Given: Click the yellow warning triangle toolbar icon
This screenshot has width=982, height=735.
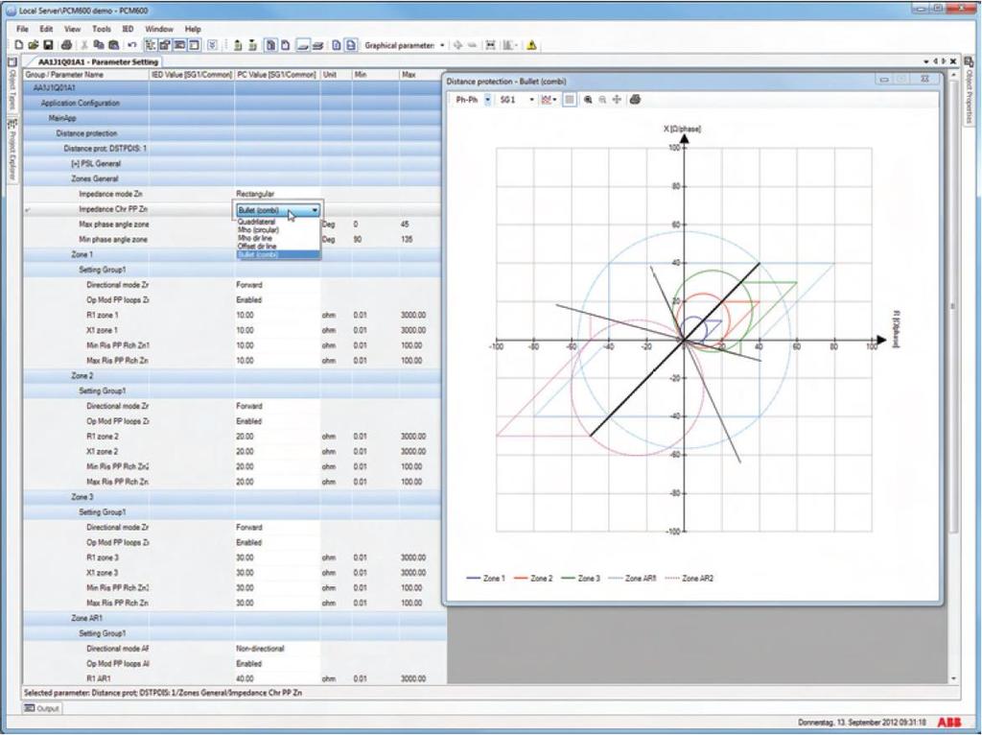Looking at the screenshot, I should pyautogui.click(x=531, y=45).
